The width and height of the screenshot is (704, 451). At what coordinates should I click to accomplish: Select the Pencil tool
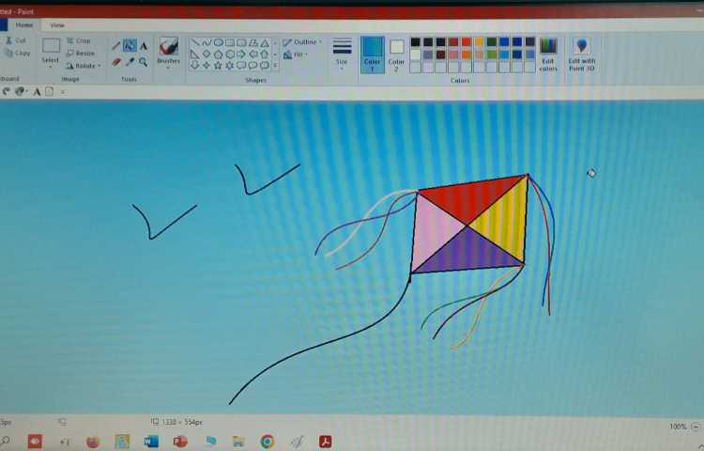(116, 45)
